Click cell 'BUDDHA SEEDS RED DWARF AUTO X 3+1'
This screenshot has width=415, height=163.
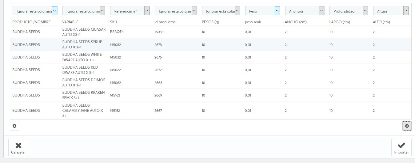pyautogui.click(x=80, y=70)
